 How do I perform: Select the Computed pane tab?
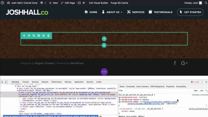(x=130, y=86)
